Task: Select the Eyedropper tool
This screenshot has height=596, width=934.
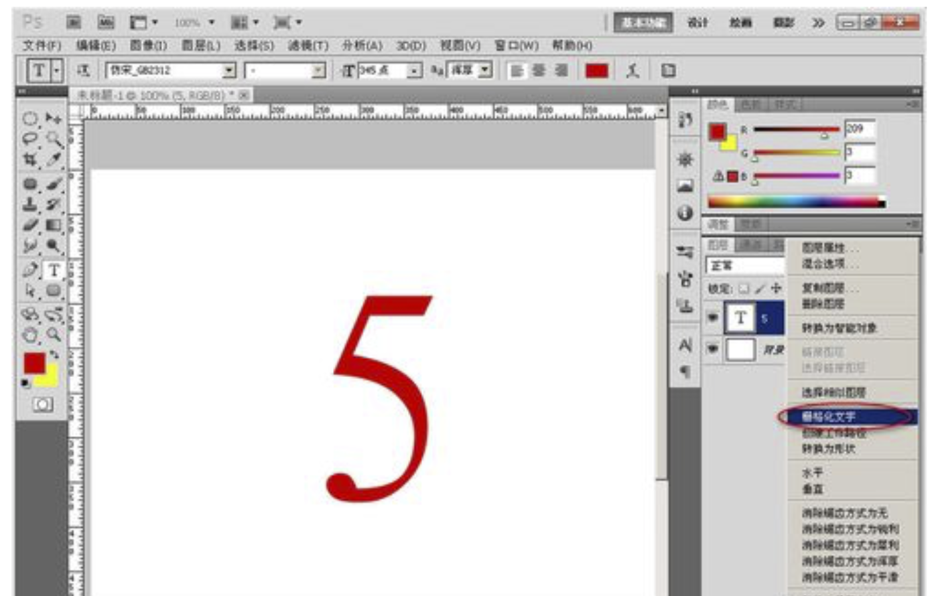Action: [x=54, y=160]
